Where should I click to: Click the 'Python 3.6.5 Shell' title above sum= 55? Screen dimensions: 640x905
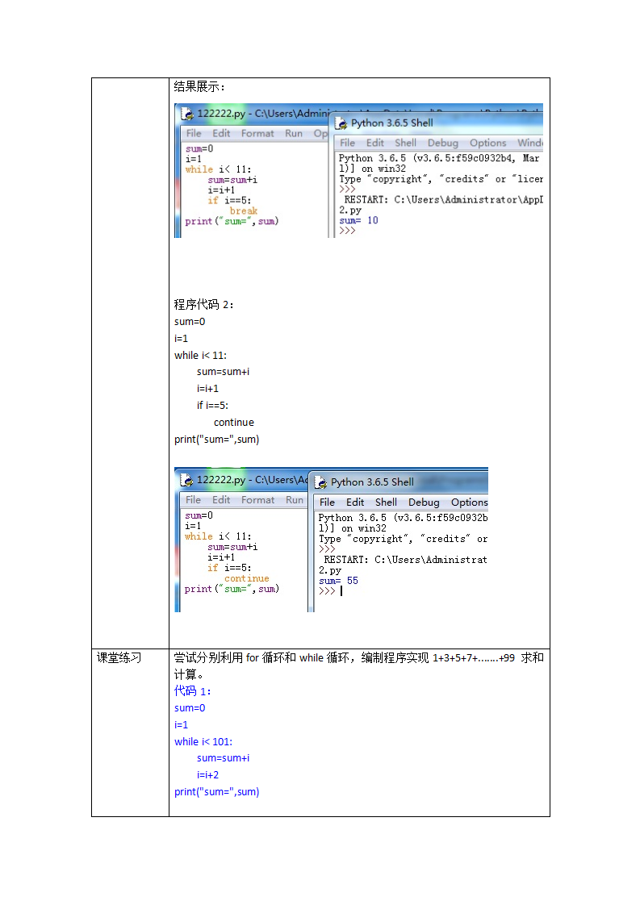[372, 482]
